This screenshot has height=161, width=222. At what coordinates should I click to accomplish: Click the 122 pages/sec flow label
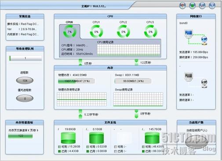pyautogui.click(x=146, y=63)
